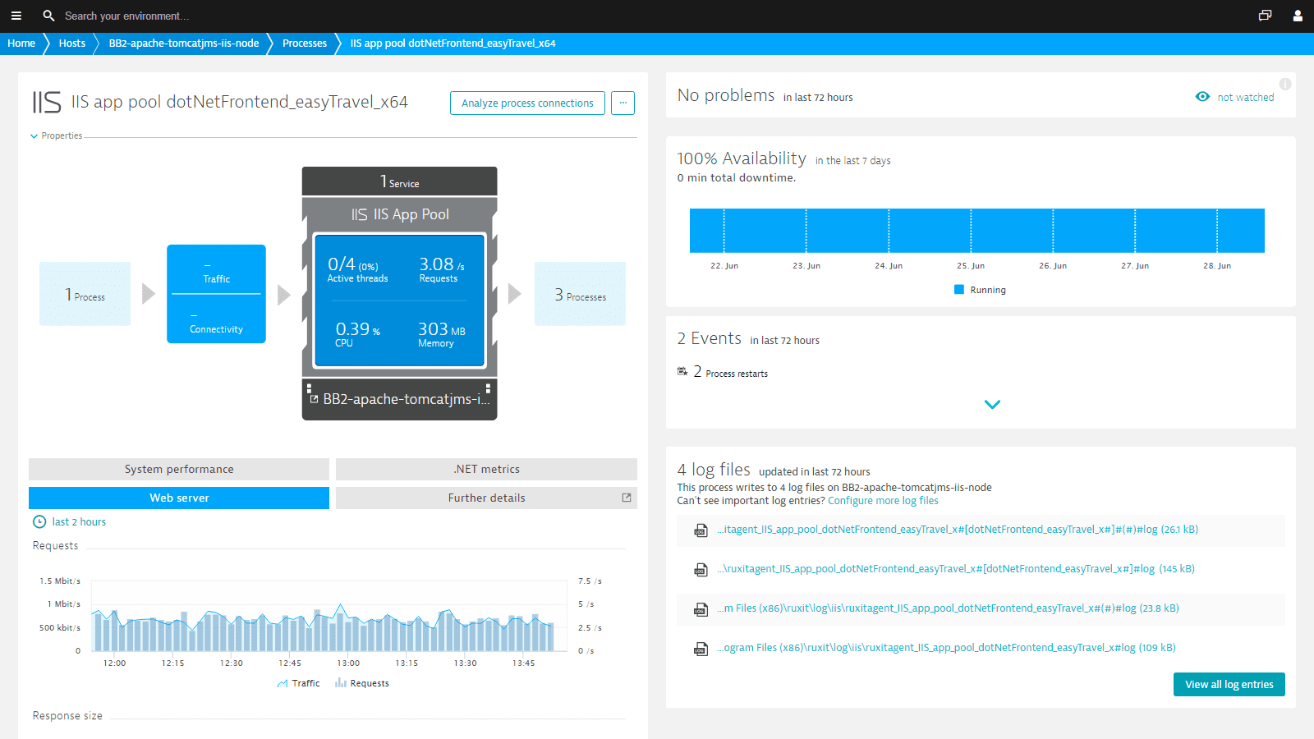Click Requests chart at 13:00
Image resolution: width=1314 pixels, height=739 pixels.
coord(348,628)
